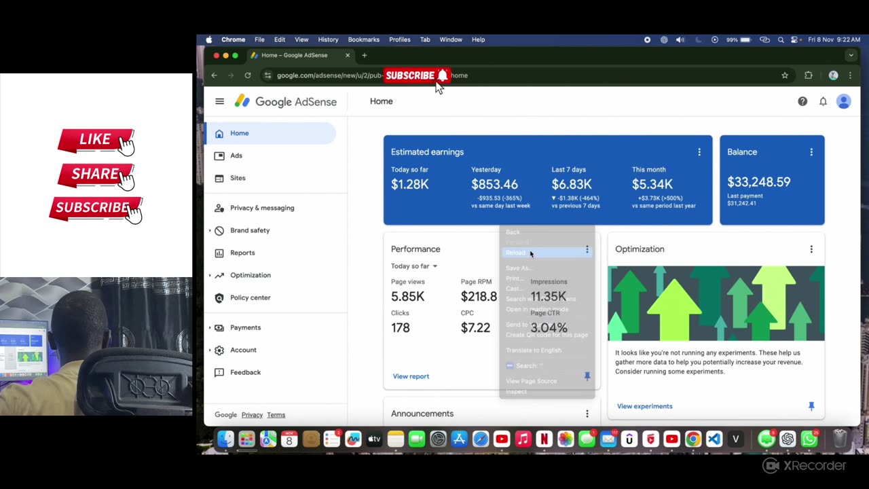
Task: Open the Apple menu
Action: [x=209, y=39]
